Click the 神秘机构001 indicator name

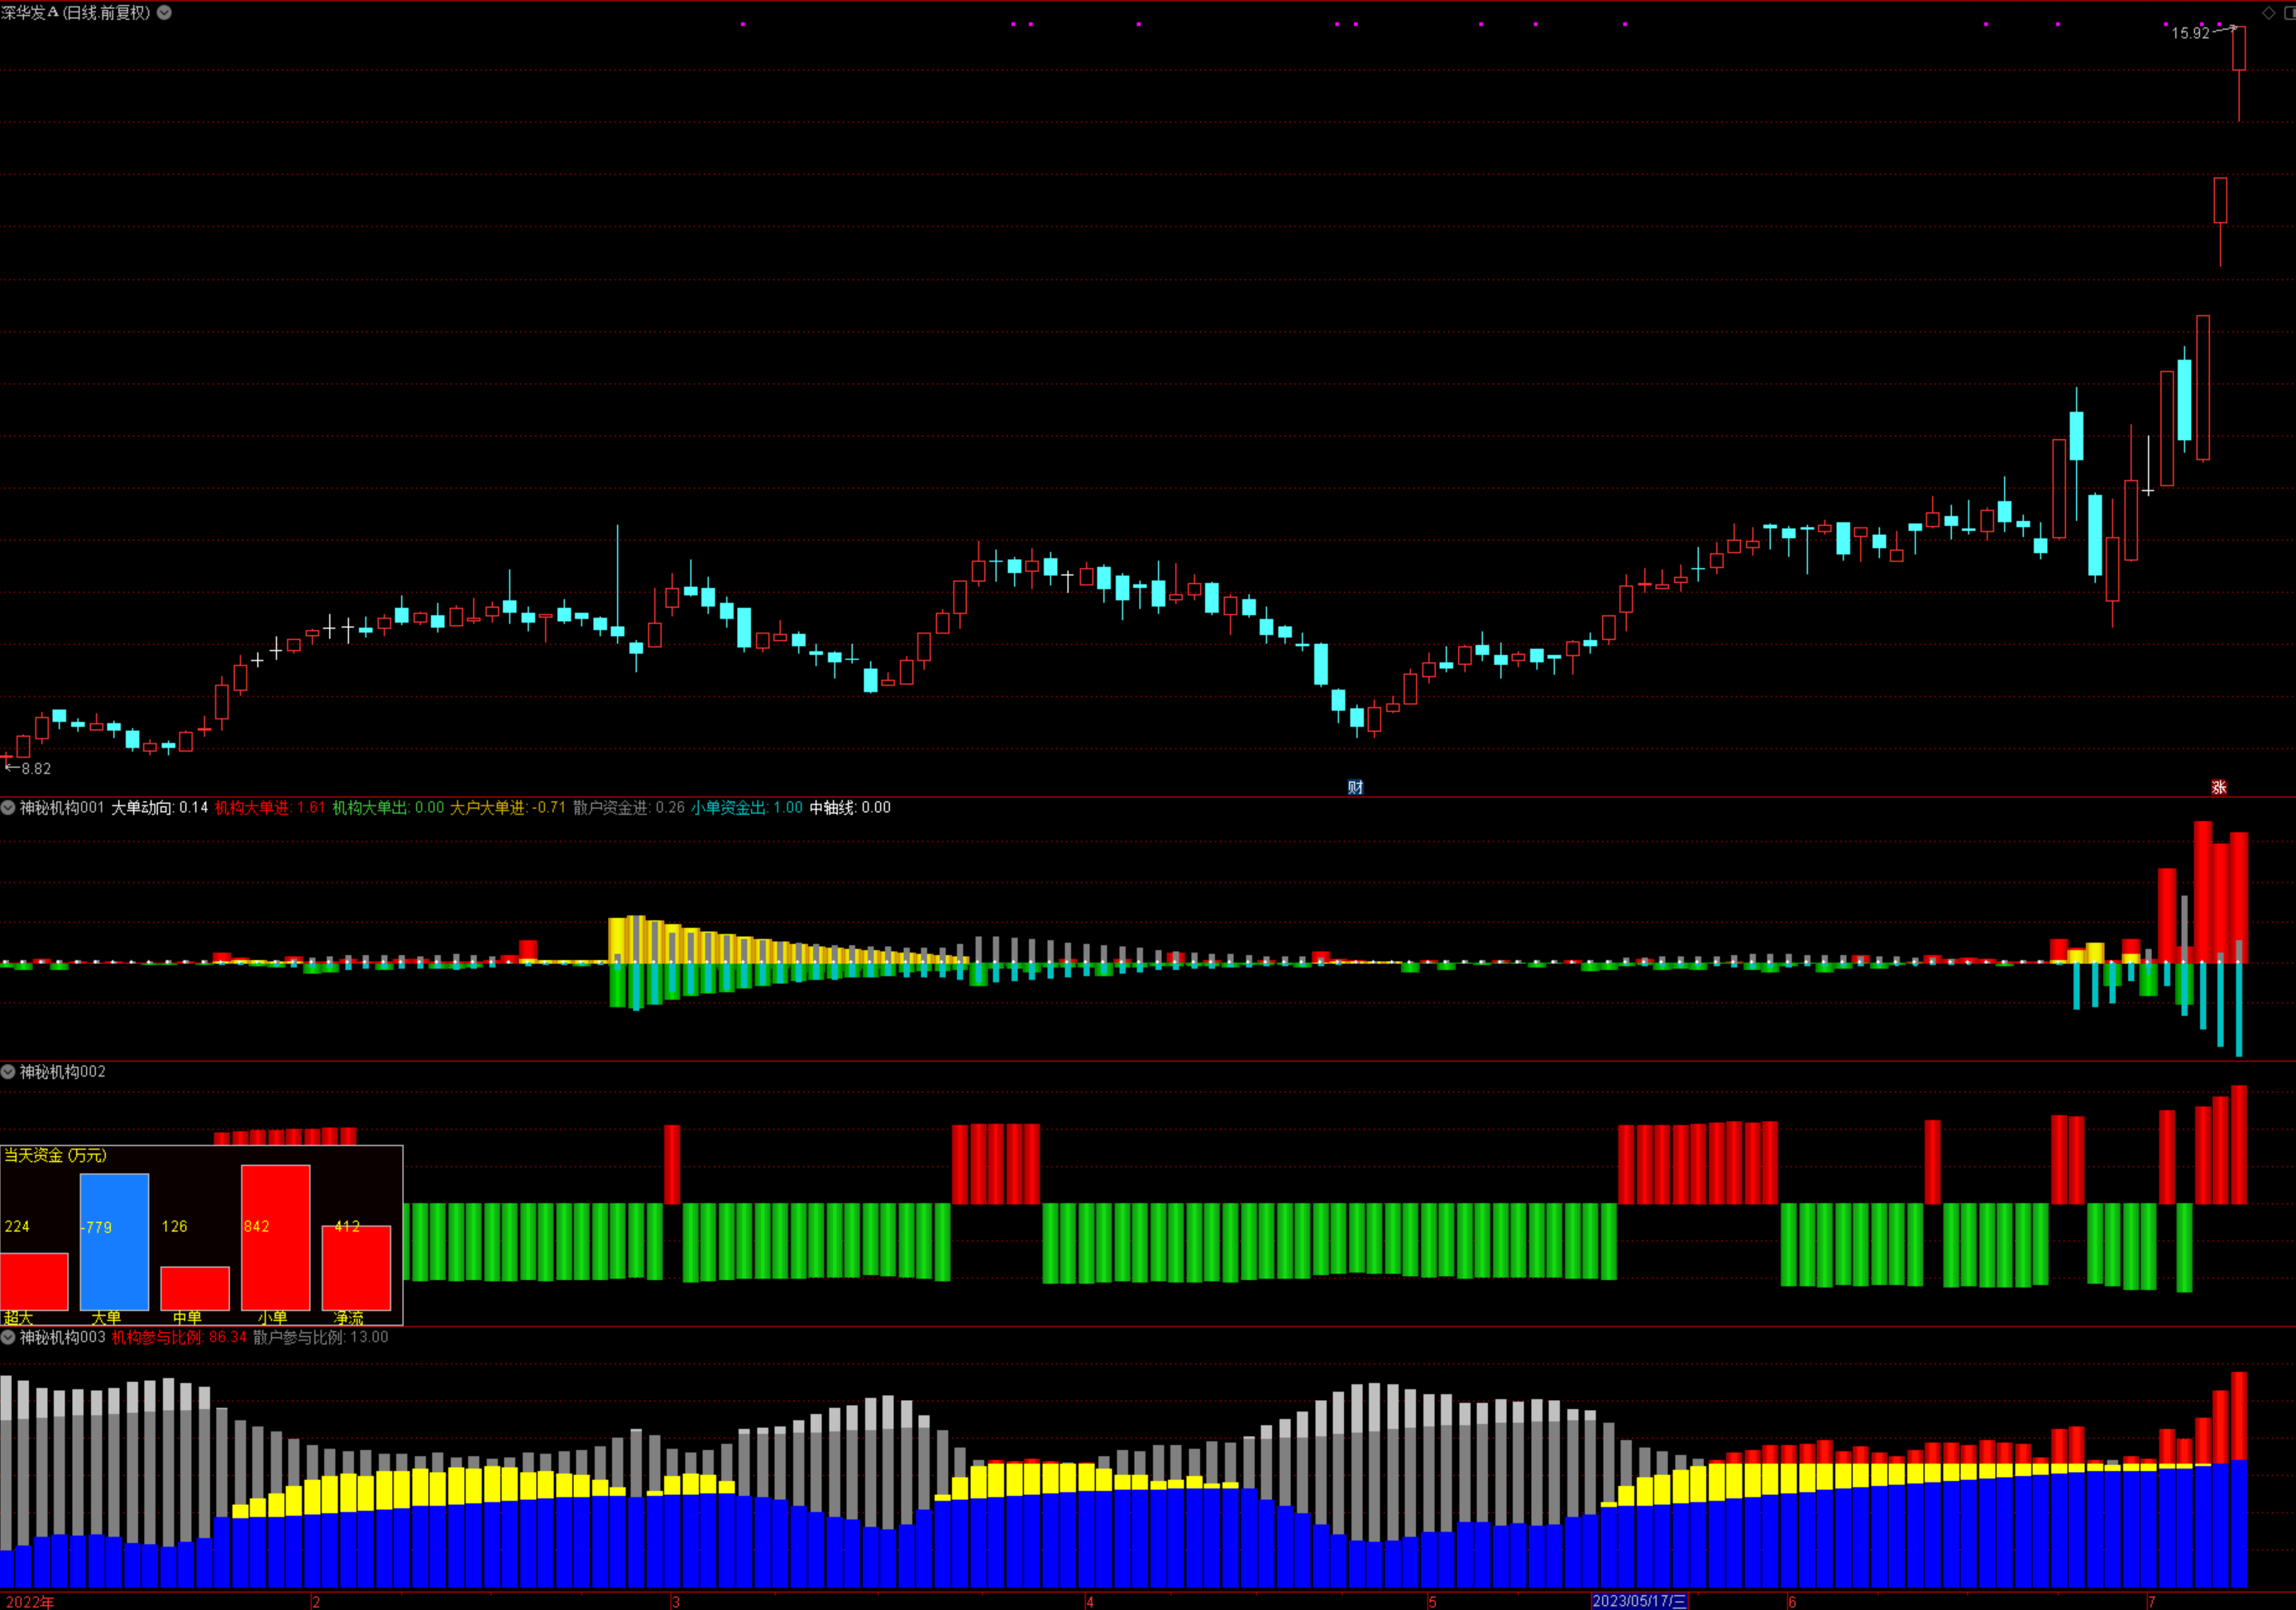[x=62, y=807]
